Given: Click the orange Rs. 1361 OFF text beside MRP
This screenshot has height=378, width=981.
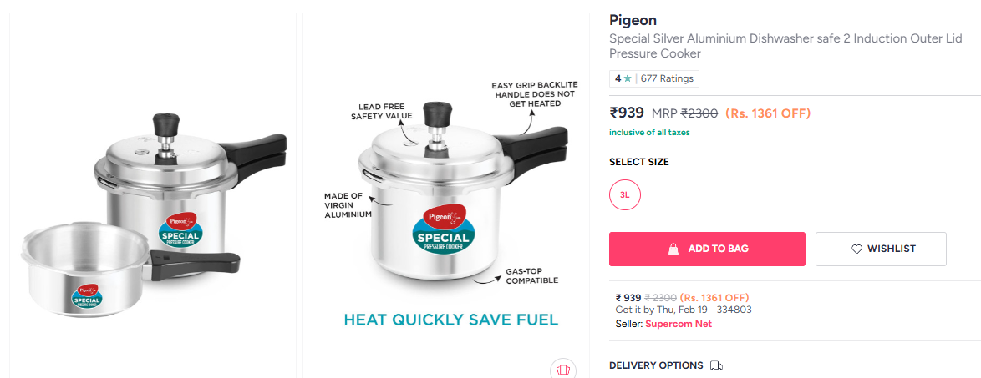Looking at the screenshot, I should [768, 113].
